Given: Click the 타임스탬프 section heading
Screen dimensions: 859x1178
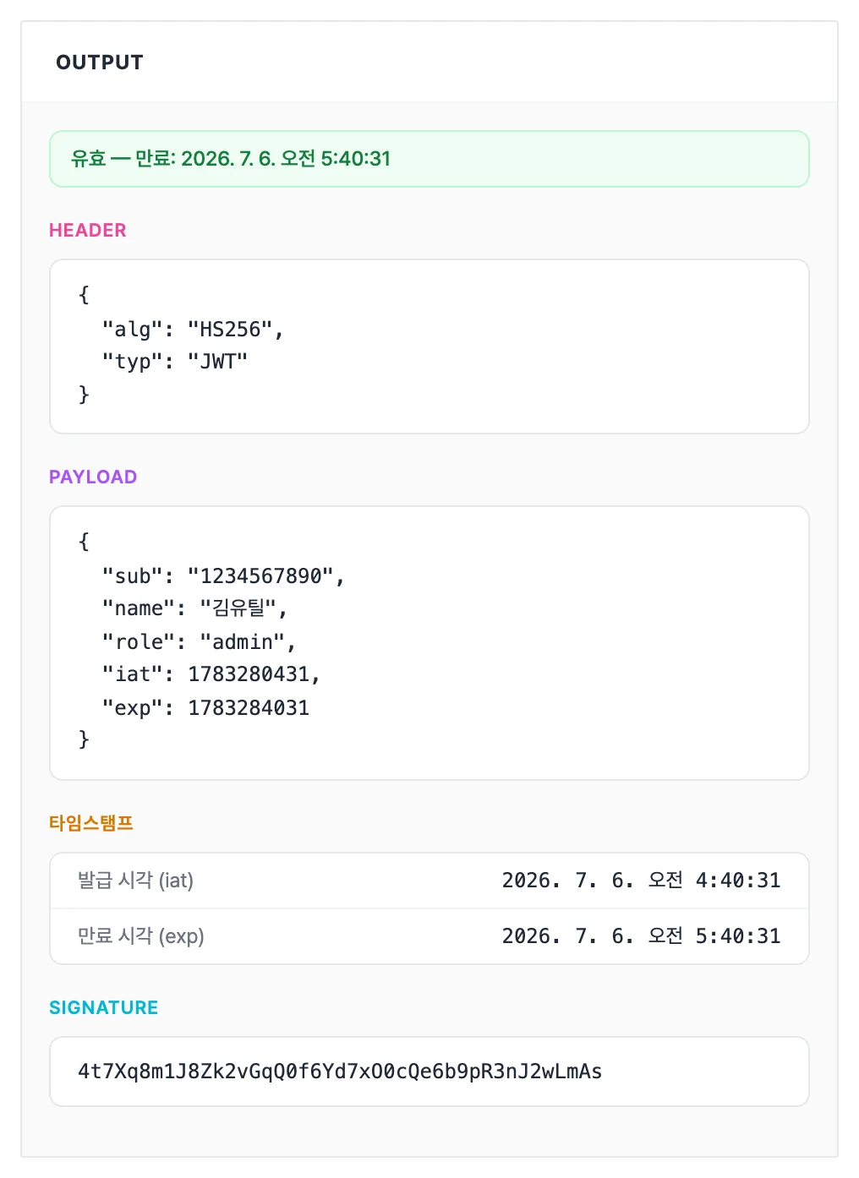Looking at the screenshot, I should tap(91, 823).
